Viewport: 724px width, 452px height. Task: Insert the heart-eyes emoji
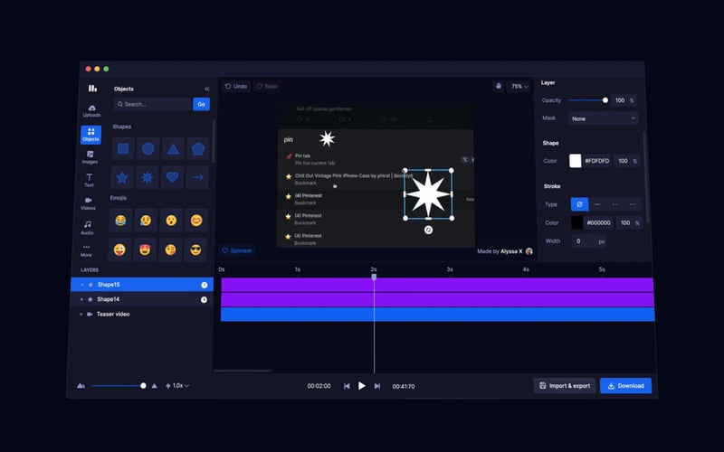click(145, 250)
